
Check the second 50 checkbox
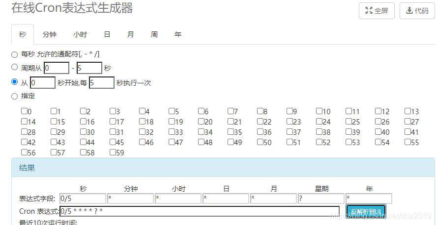click(x=260, y=142)
